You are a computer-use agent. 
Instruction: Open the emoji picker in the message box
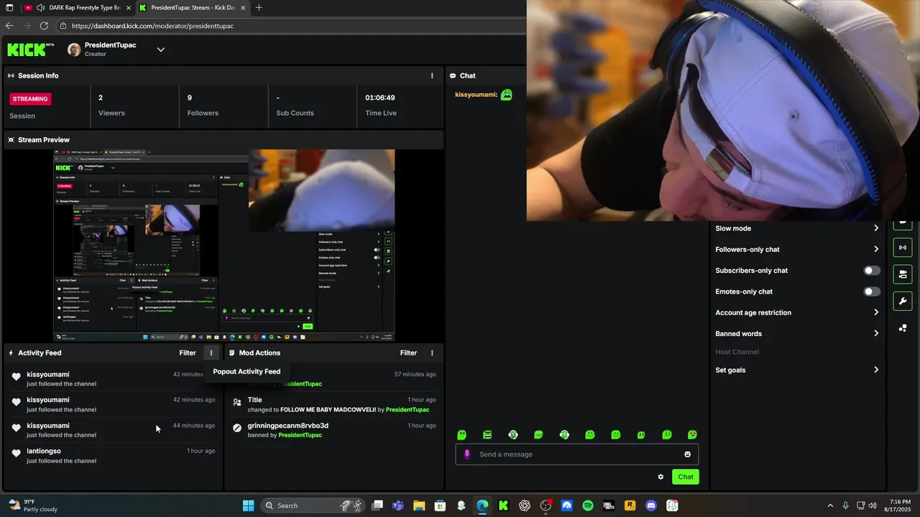(x=688, y=454)
